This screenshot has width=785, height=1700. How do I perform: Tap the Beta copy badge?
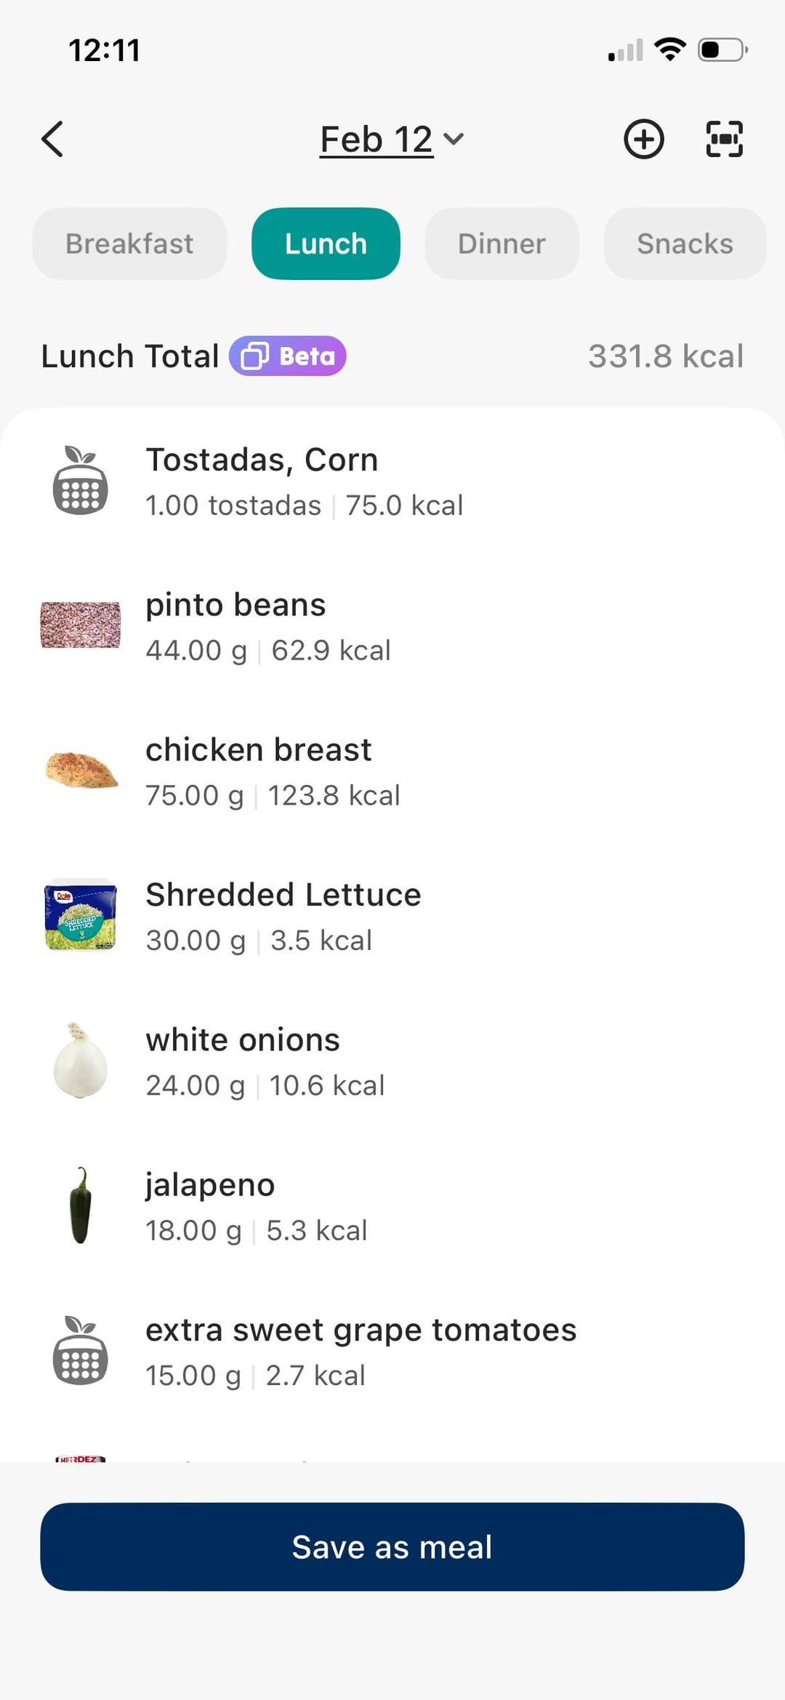pos(288,356)
